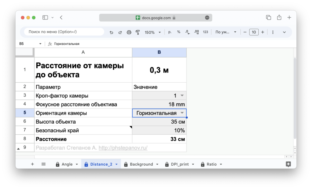Select the Paint format tool
312x189 pixels.
[x=137, y=32]
